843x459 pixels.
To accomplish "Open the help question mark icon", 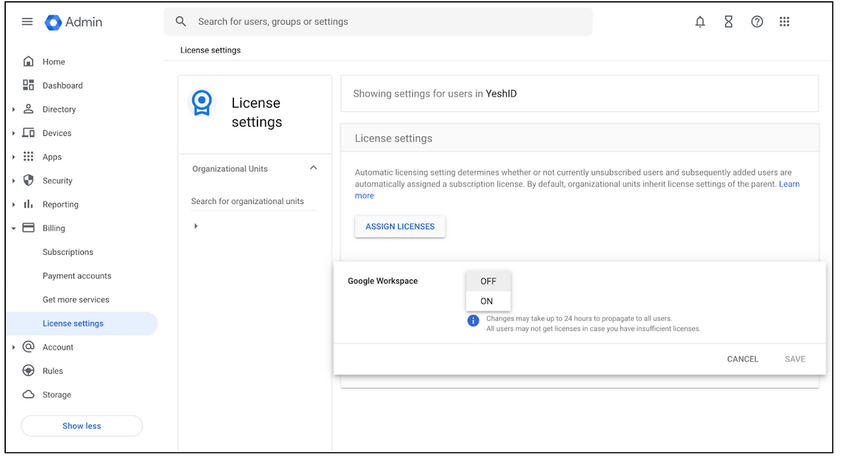I will tap(757, 22).
